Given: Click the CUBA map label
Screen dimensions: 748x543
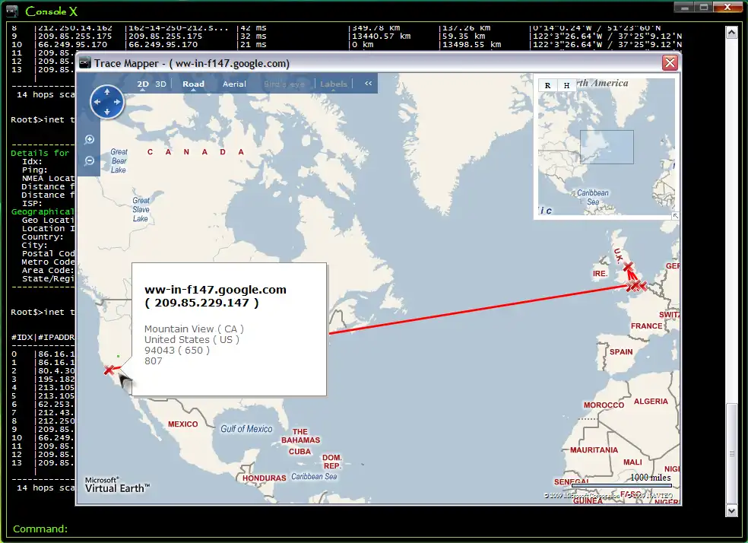Looking at the screenshot, I should pyautogui.click(x=300, y=452).
